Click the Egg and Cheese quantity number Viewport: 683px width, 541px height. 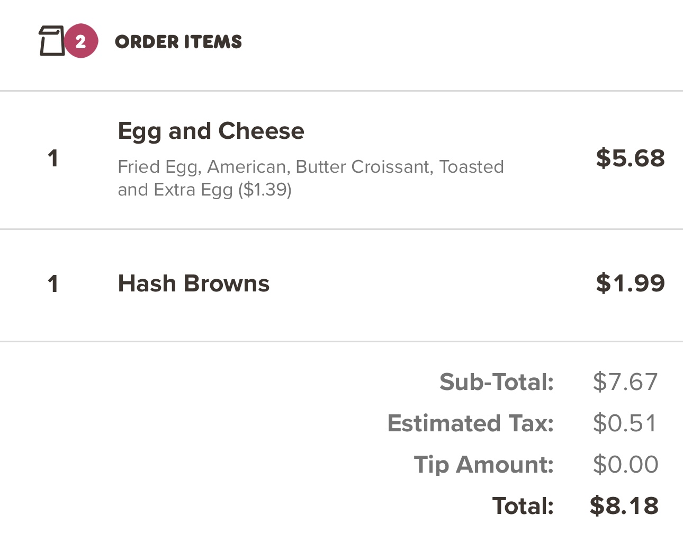click(x=52, y=158)
